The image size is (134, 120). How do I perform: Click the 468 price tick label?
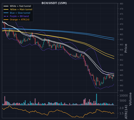point(121,29)
